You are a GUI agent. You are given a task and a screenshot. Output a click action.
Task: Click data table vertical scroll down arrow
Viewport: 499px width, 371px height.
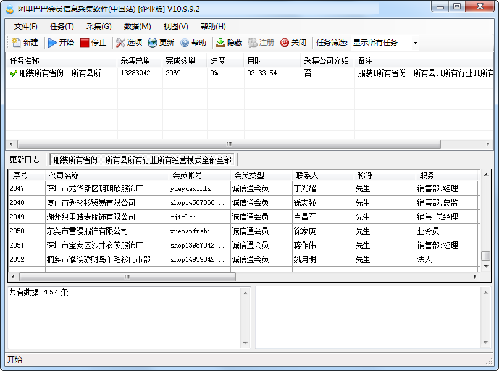486,267
